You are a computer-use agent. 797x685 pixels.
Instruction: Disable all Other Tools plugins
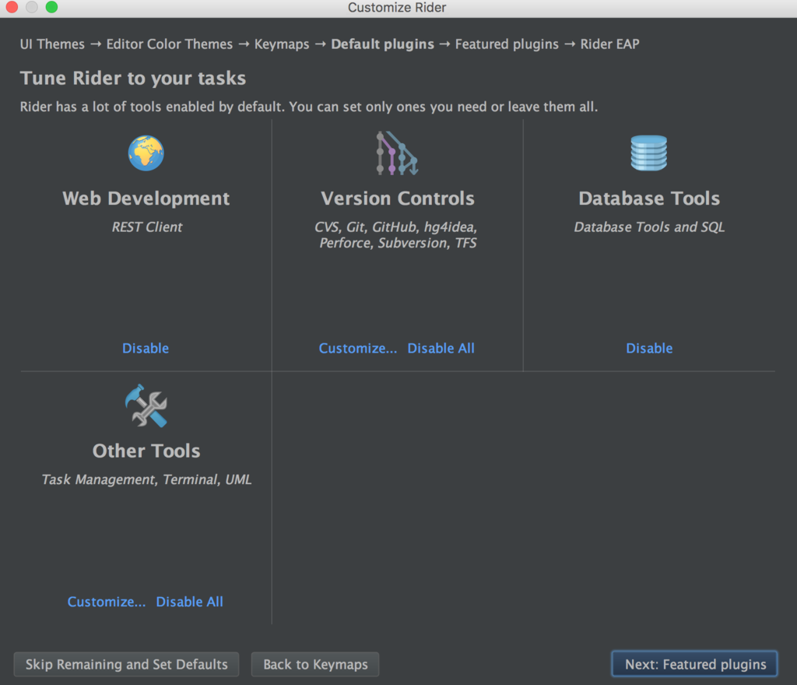[x=190, y=602]
